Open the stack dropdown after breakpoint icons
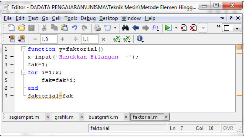 point(203,28)
